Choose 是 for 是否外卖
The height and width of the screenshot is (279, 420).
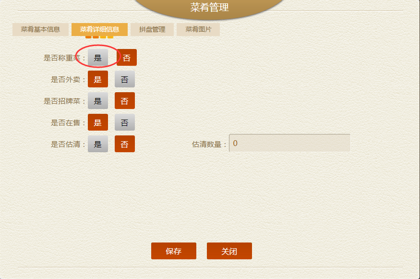click(98, 79)
